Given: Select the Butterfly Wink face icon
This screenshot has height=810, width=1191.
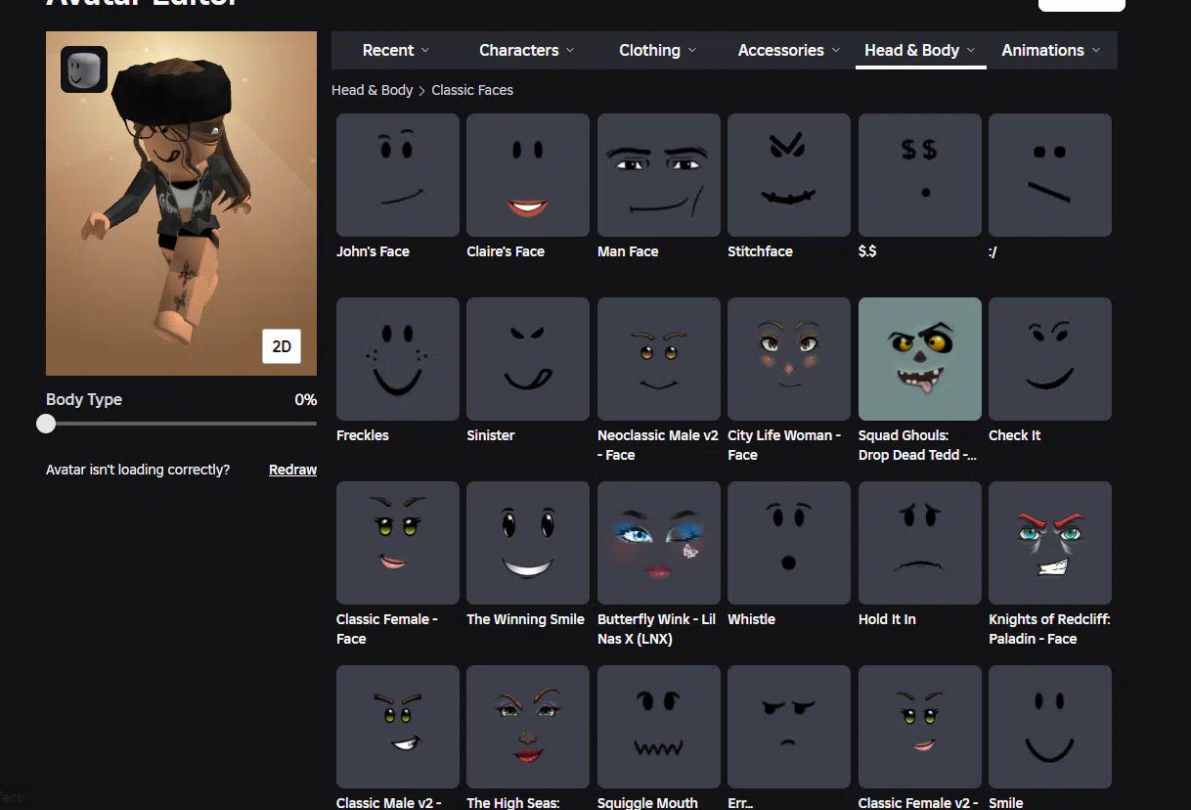Looking at the screenshot, I should tap(658, 543).
